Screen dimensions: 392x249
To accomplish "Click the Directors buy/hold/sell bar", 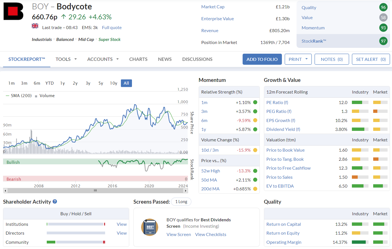I will pyautogui.click(x=76, y=233).
